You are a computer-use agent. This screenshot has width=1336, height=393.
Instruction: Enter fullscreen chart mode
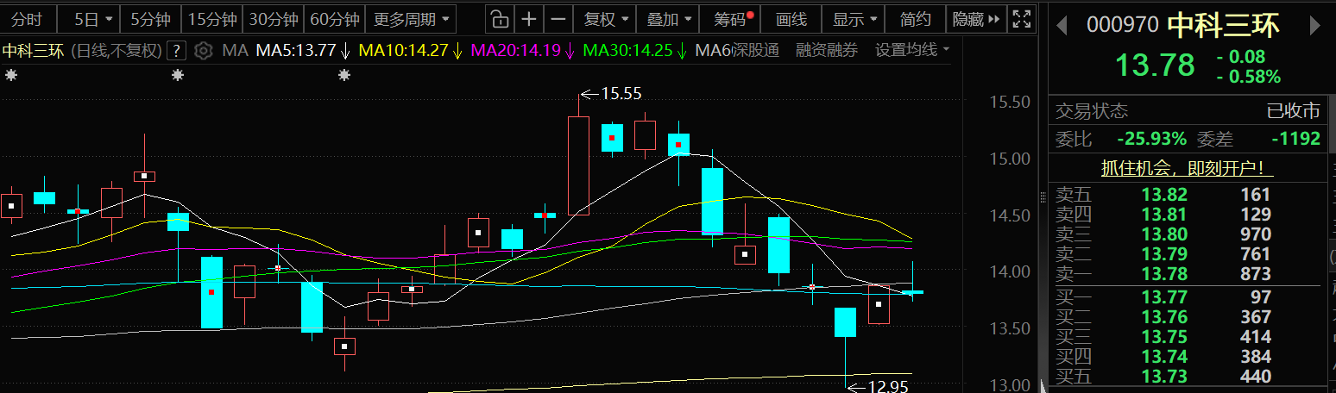1021,19
